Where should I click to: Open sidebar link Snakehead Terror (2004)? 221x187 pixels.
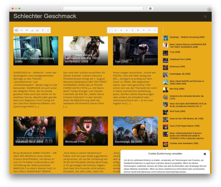[x=180, y=59]
